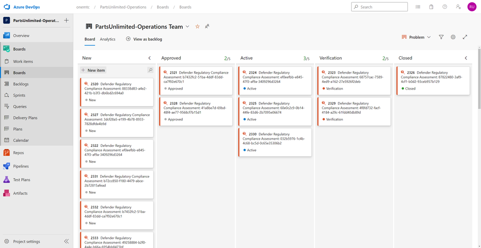This screenshot has height=248, width=481.
Task: Expand the Boards hub in sidebar
Action: pos(37,49)
